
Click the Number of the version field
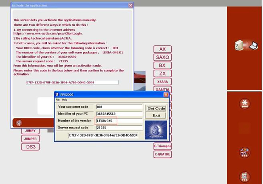(119, 121)
